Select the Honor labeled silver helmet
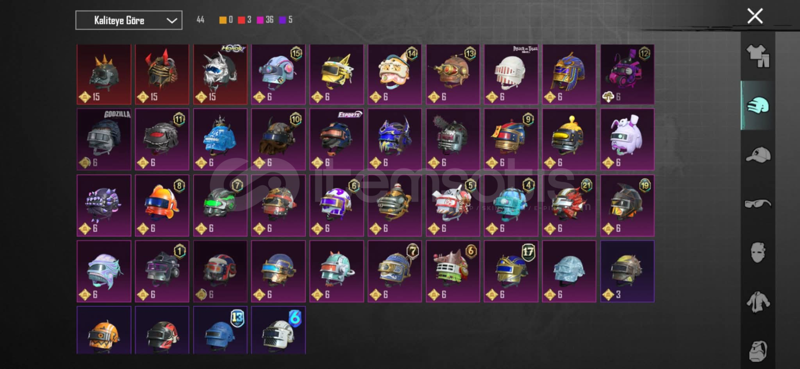The width and height of the screenshot is (800, 369). pyautogui.click(x=220, y=74)
